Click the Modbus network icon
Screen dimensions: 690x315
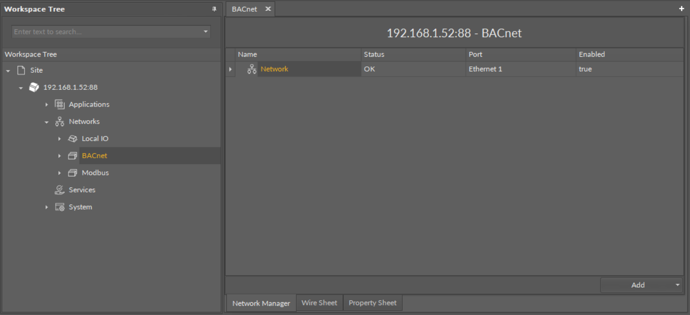[72, 172]
